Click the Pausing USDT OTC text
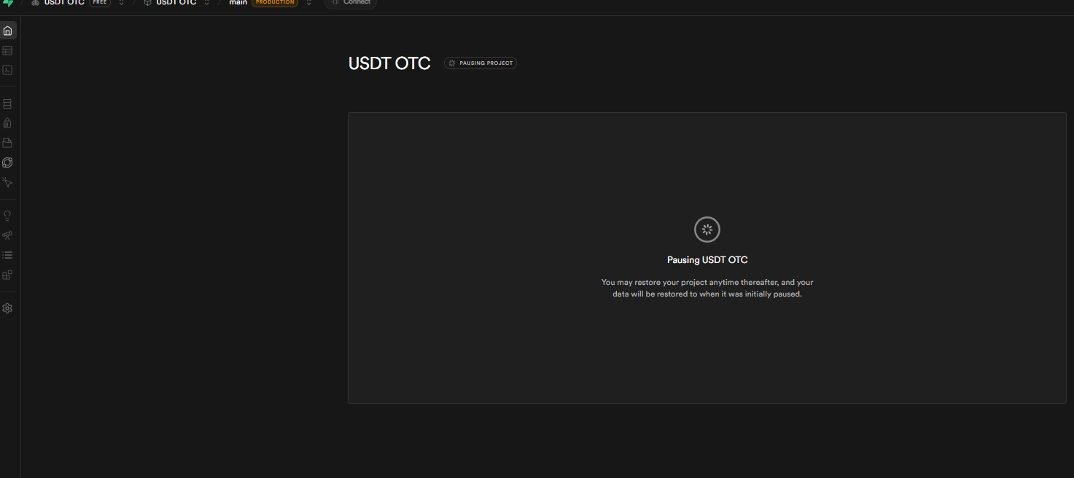The height and width of the screenshot is (478, 1074). pyautogui.click(x=707, y=260)
